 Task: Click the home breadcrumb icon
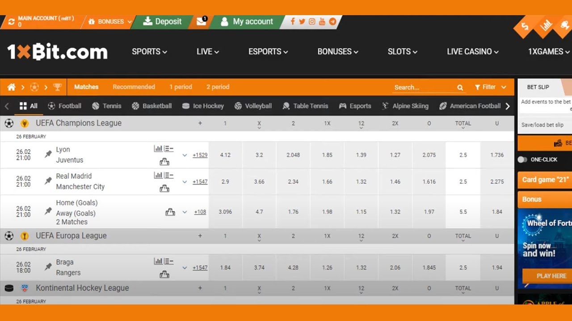point(12,87)
